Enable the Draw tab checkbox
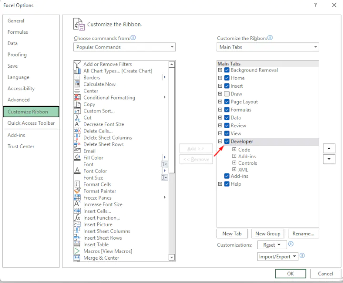This screenshot has width=343, height=283. (227, 93)
